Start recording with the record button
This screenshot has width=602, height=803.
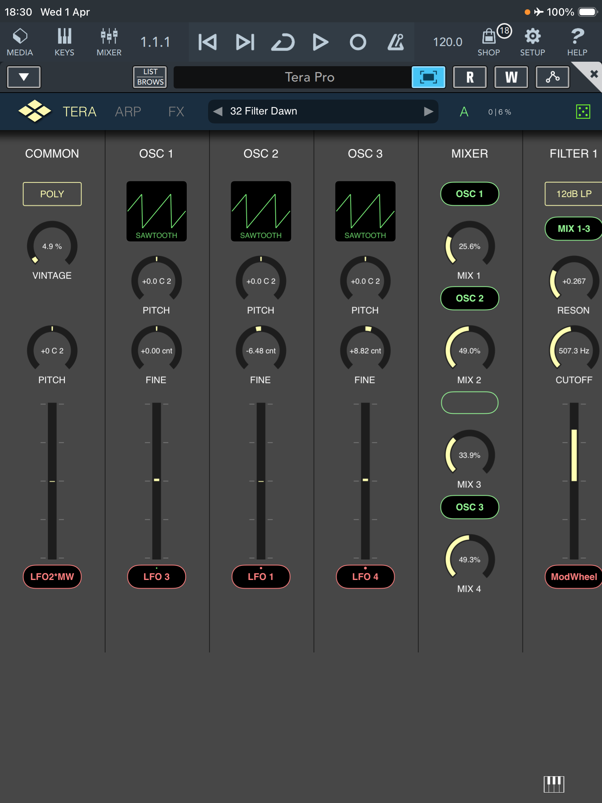[358, 42]
